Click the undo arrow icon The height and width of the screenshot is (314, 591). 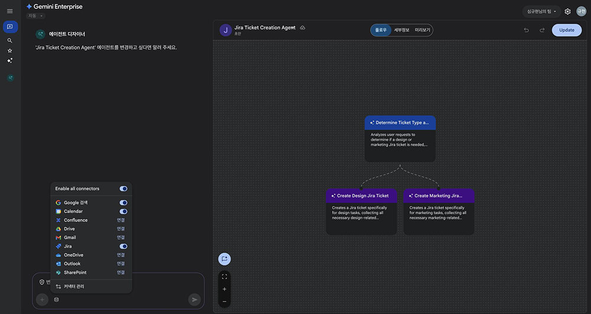point(527,30)
